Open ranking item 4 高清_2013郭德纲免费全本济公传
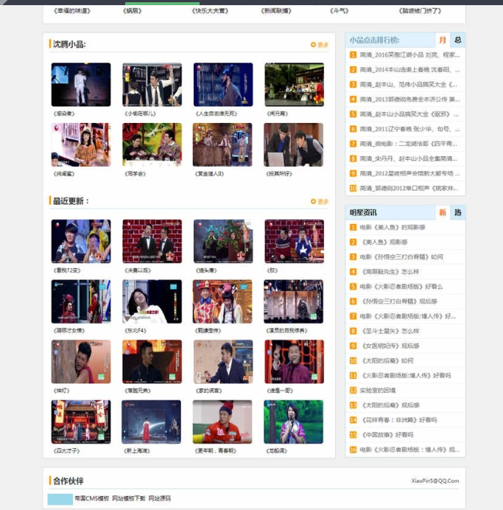503x510 pixels. click(406, 99)
